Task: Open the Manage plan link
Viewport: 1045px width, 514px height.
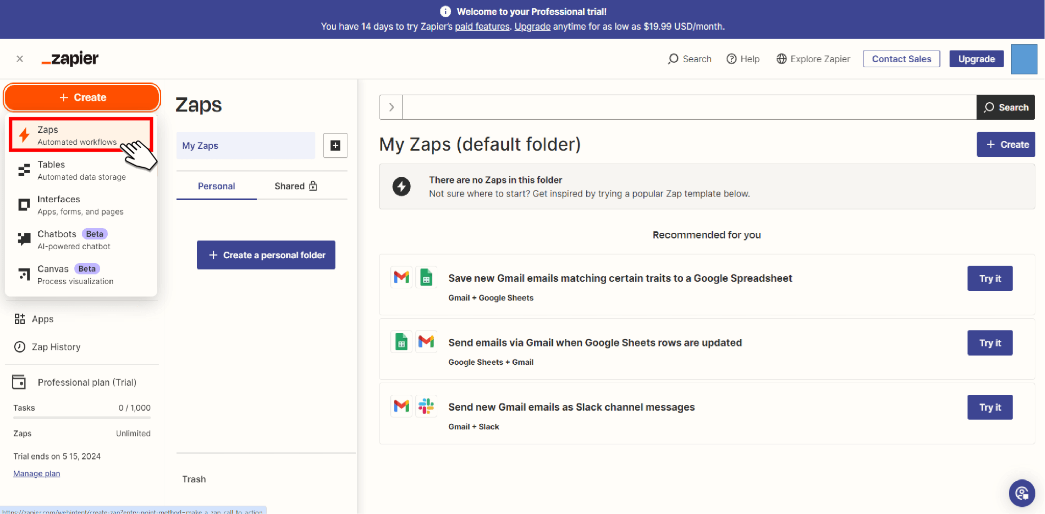Action: (37, 473)
